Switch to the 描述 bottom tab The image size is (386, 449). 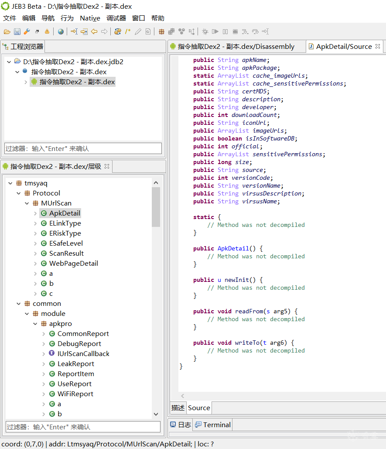[x=178, y=408]
